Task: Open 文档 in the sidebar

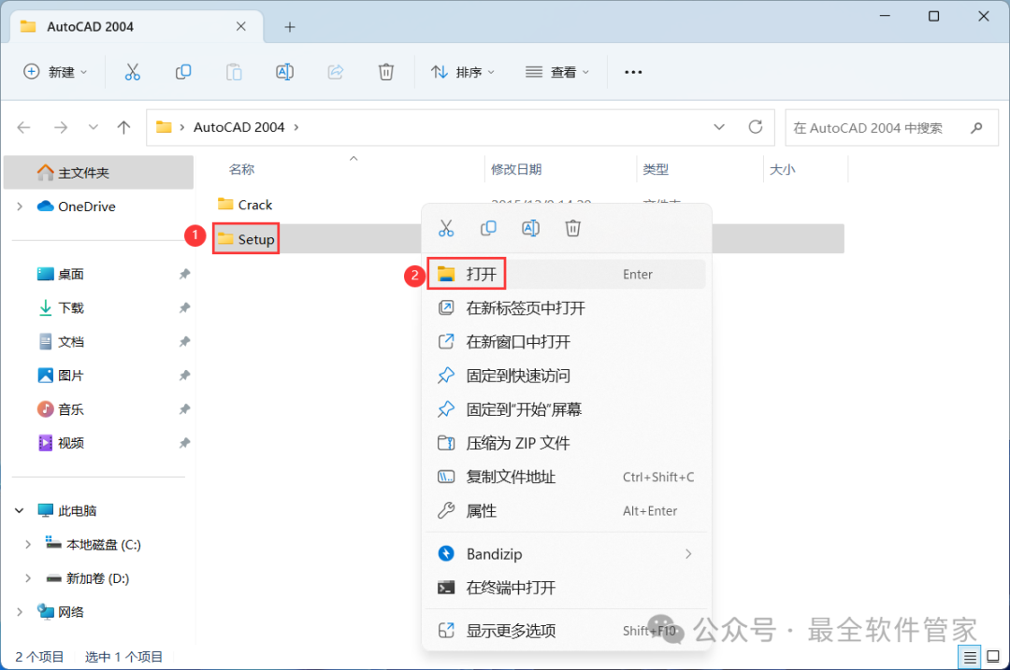Action: pyautogui.click(x=71, y=342)
